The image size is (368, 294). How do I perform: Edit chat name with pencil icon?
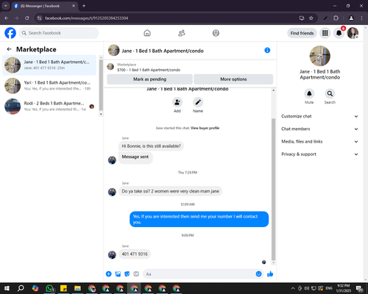tap(198, 102)
